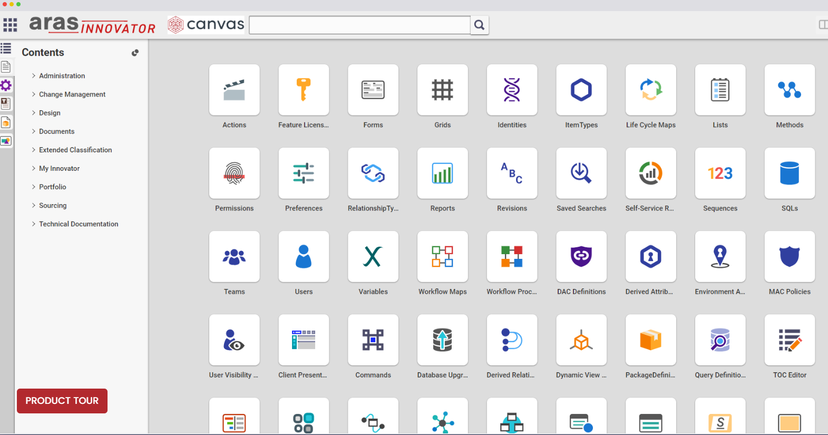
Task: Expand the Administration tree node
Action: tap(34, 76)
